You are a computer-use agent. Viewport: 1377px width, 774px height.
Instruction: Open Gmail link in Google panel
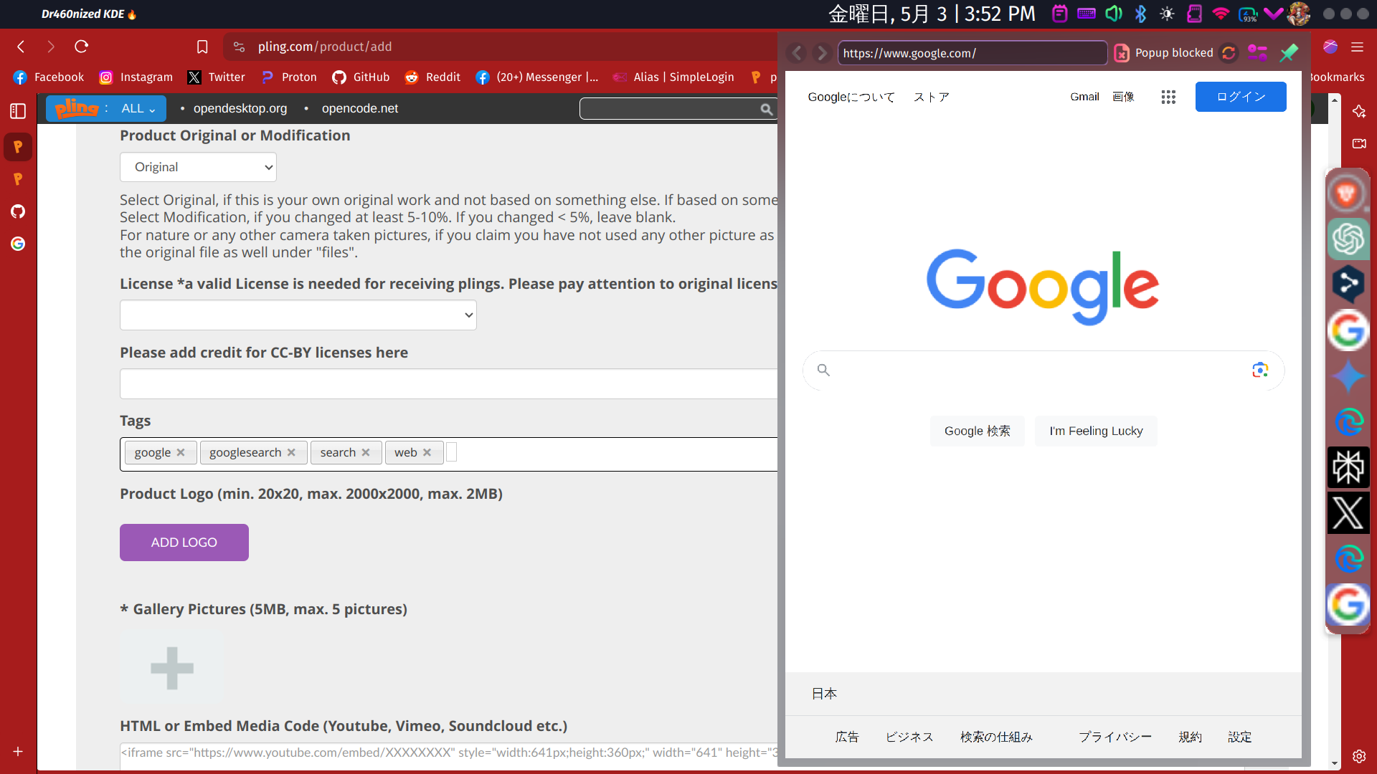[x=1084, y=97]
